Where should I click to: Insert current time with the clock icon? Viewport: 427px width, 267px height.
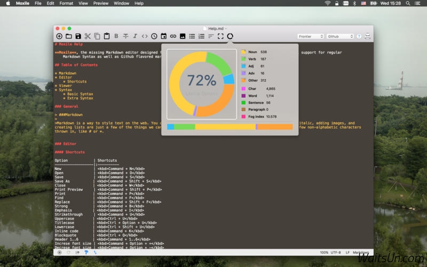[x=154, y=36]
